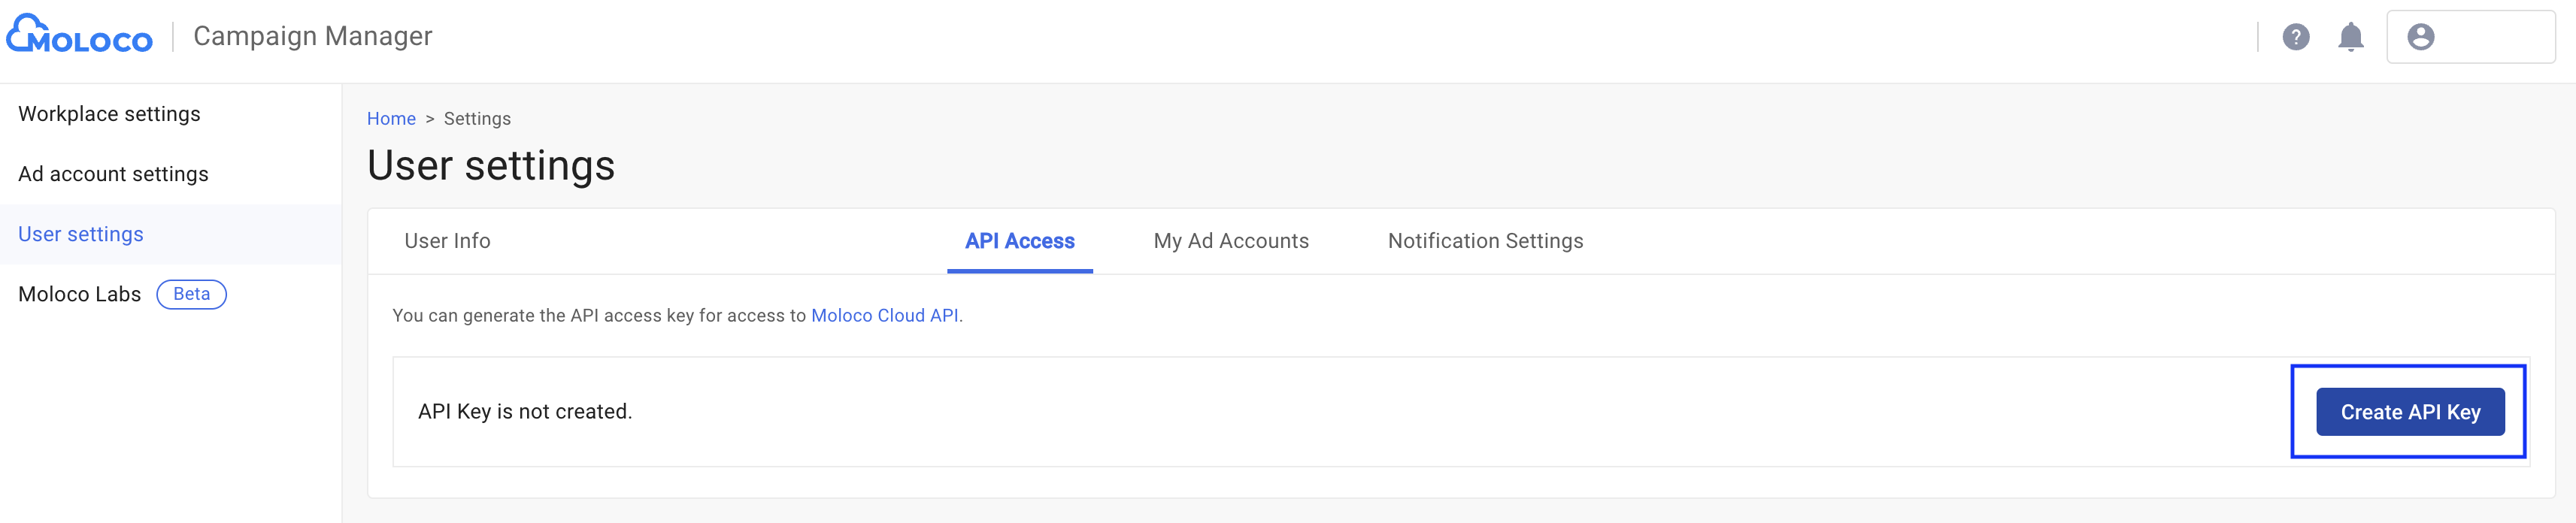Image resolution: width=2576 pixels, height=523 pixels.
Task: Open Workplace settings in the sidebar
Action: tap(109, 114)
